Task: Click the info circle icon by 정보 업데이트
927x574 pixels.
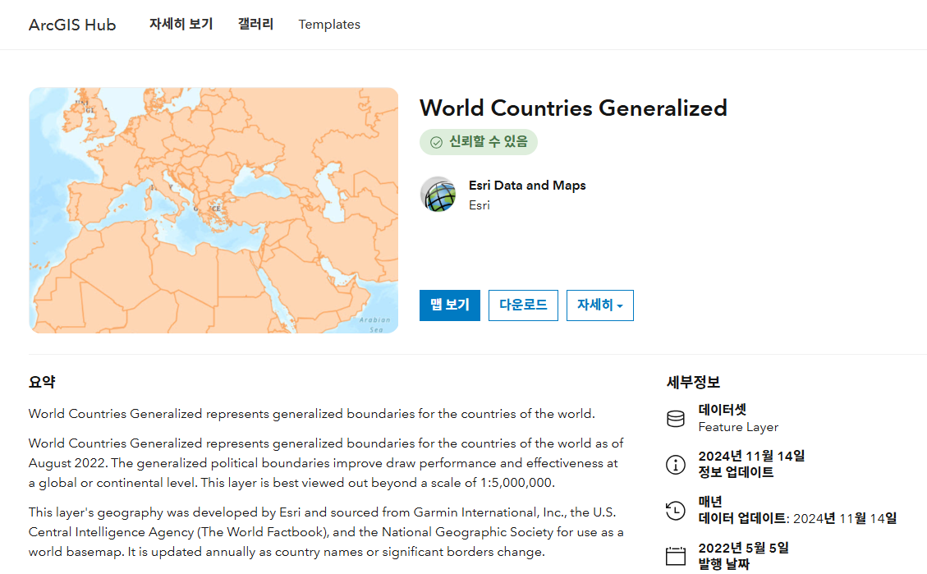Action: pyautogui.click(x=675, y=465)
